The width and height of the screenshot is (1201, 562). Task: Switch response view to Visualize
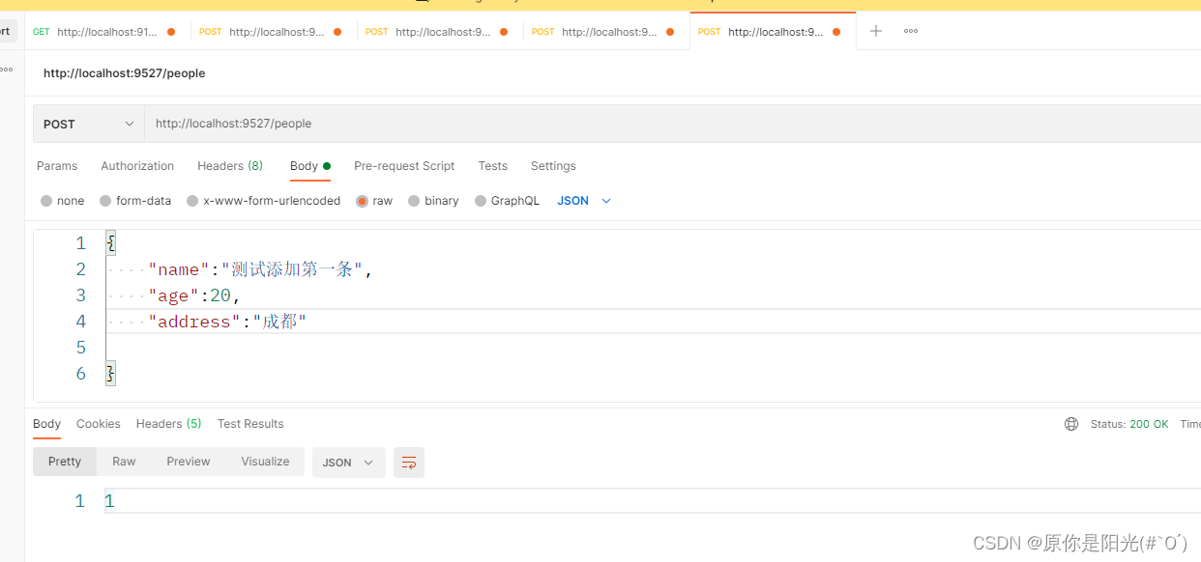point(265,462)
